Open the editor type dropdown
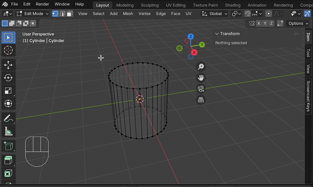This screenshot has width=313, height=187. [7, 14]
